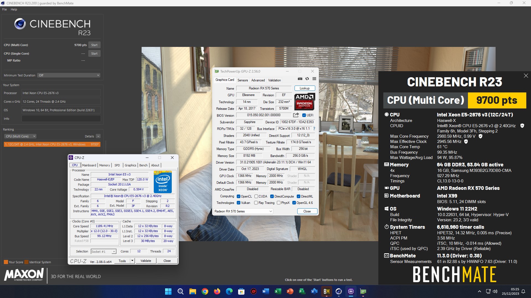The height and width of the screenshot is (298, 531).
Task: Open the GPU-Z hamburger menu
Action: (314, 79)
